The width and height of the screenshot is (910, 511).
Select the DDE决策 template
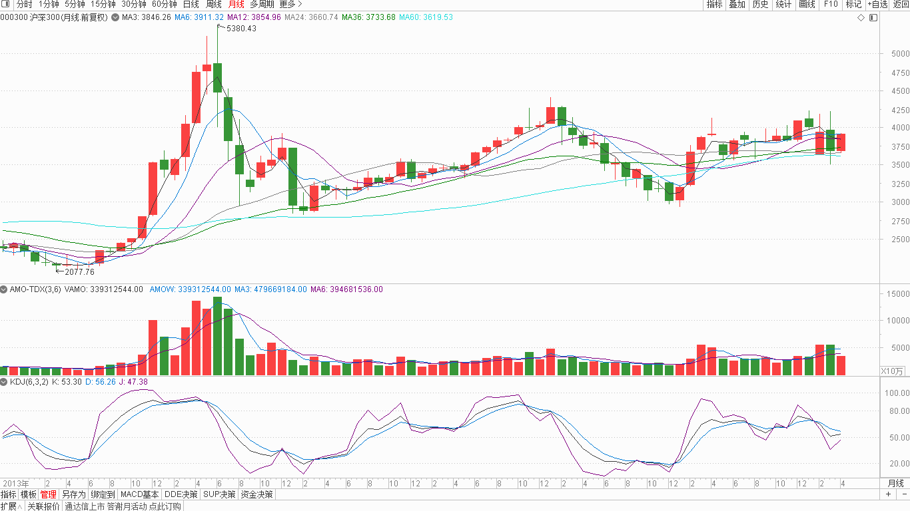pyautogui.click(x=181, y=494)
